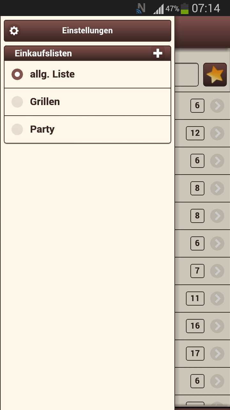
Task: Focus the search field beside star
Action: click(187, 75)
